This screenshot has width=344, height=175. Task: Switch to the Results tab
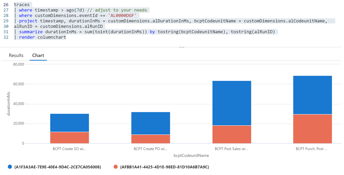click(x=16, y=55)
